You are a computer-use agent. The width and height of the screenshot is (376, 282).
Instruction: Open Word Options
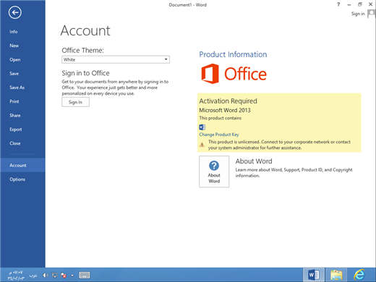point(17,179)
